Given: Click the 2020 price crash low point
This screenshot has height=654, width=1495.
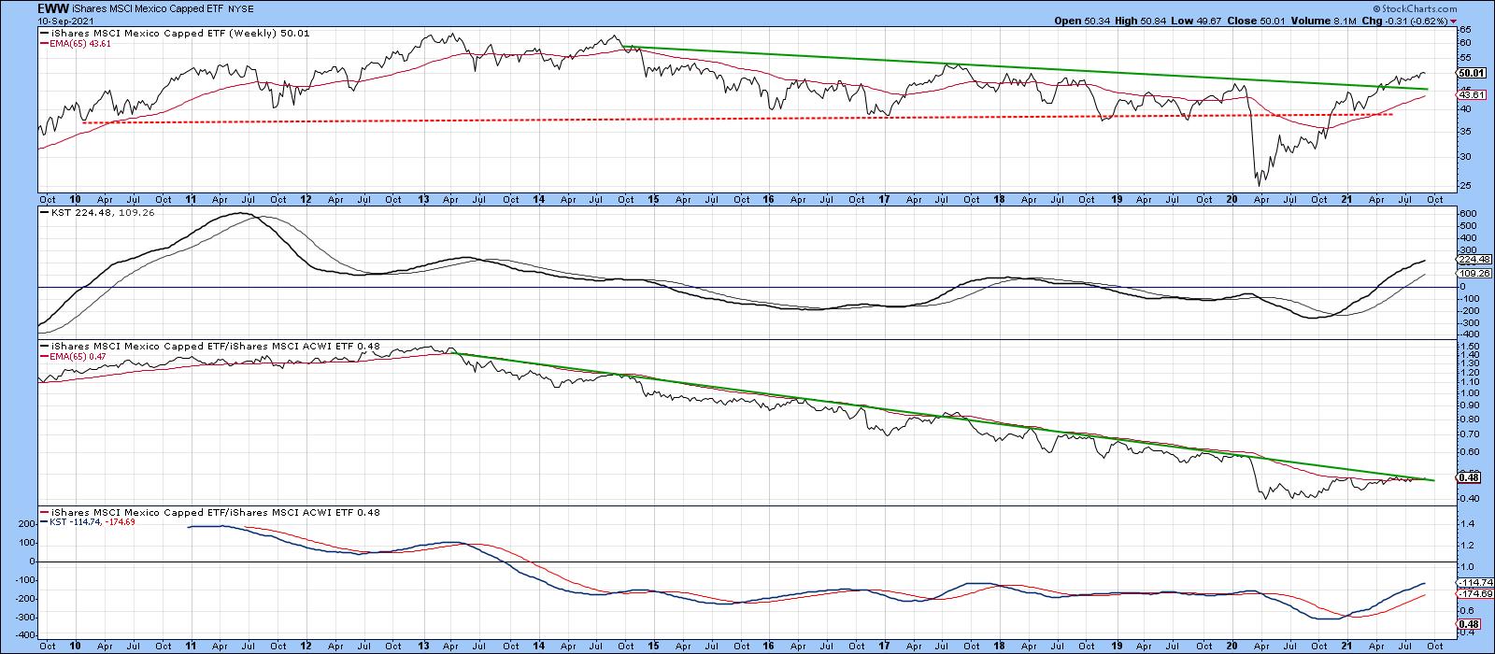Looking at the screenshot, I should (x=1259, y=186).
